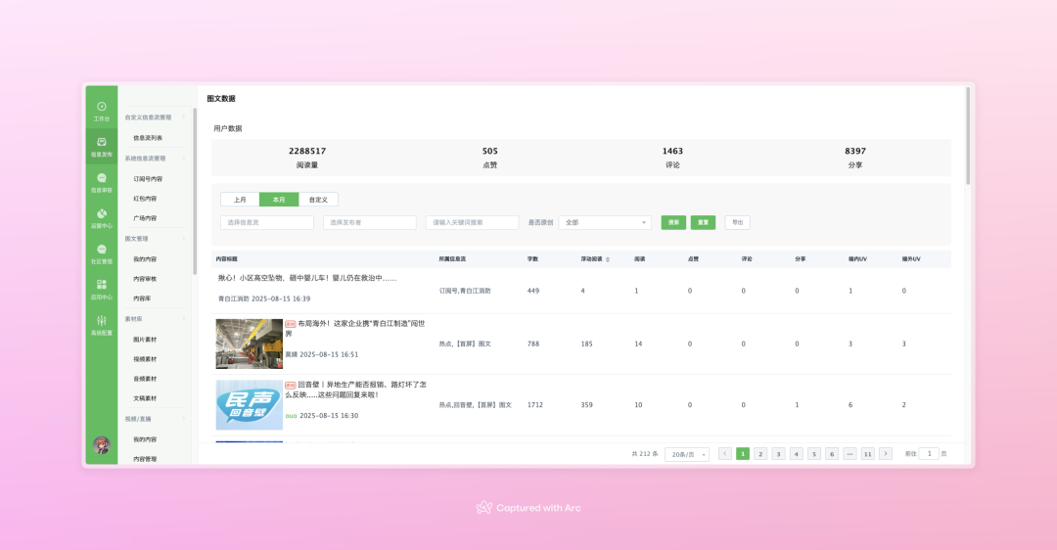This screenshot has width=1057, height=550.
Task: Click the 共 212 条 total count
Action: pyautogui.click(x=644, y=454)
